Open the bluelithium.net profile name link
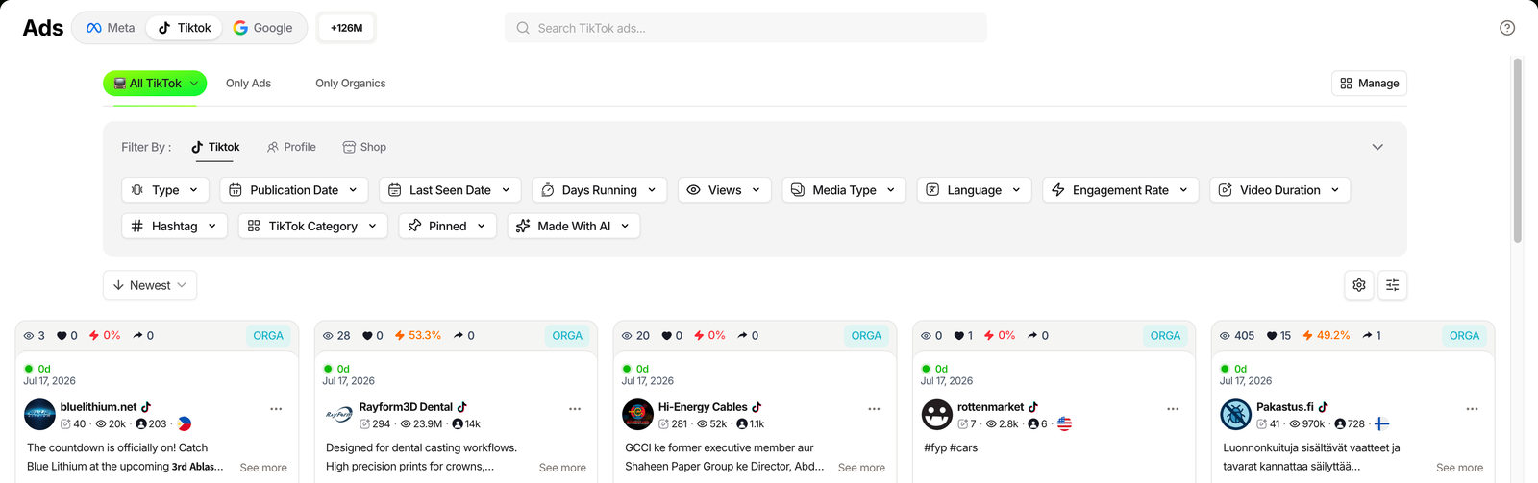1538x483 pixels. point(98,407)
